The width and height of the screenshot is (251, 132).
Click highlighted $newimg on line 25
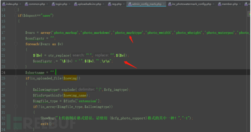click(x=70, y=78)
